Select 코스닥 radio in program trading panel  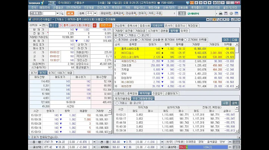click(x=131, y=103)
